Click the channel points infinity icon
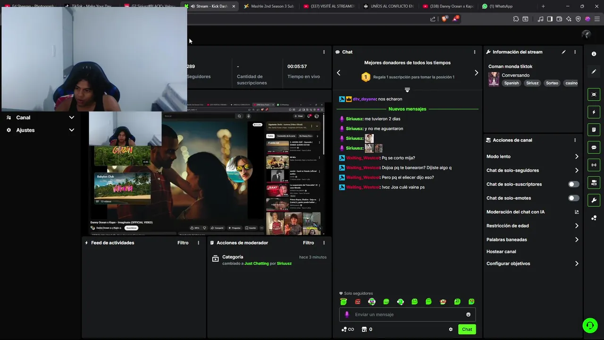This screenshot has width=604, height=340. [348, 330]
